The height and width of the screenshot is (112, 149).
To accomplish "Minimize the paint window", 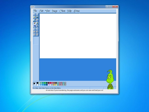I will 107,7.
